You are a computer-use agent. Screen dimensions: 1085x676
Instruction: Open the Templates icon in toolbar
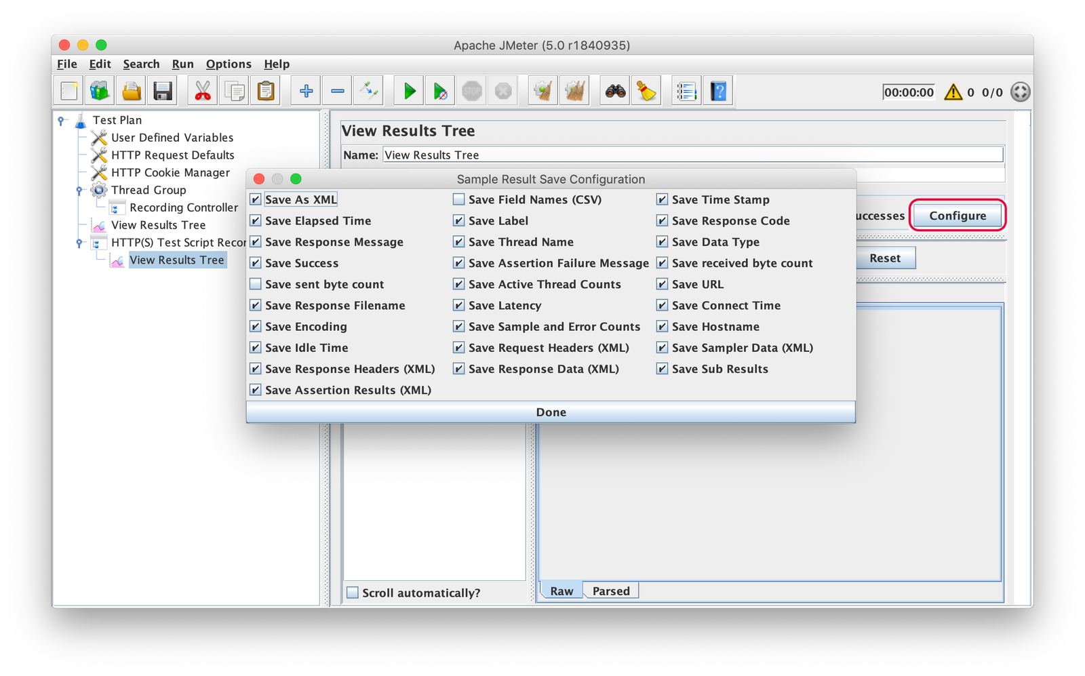click(x=100, y=91)
